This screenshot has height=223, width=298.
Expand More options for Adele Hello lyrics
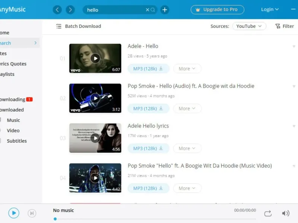point(187,148)
